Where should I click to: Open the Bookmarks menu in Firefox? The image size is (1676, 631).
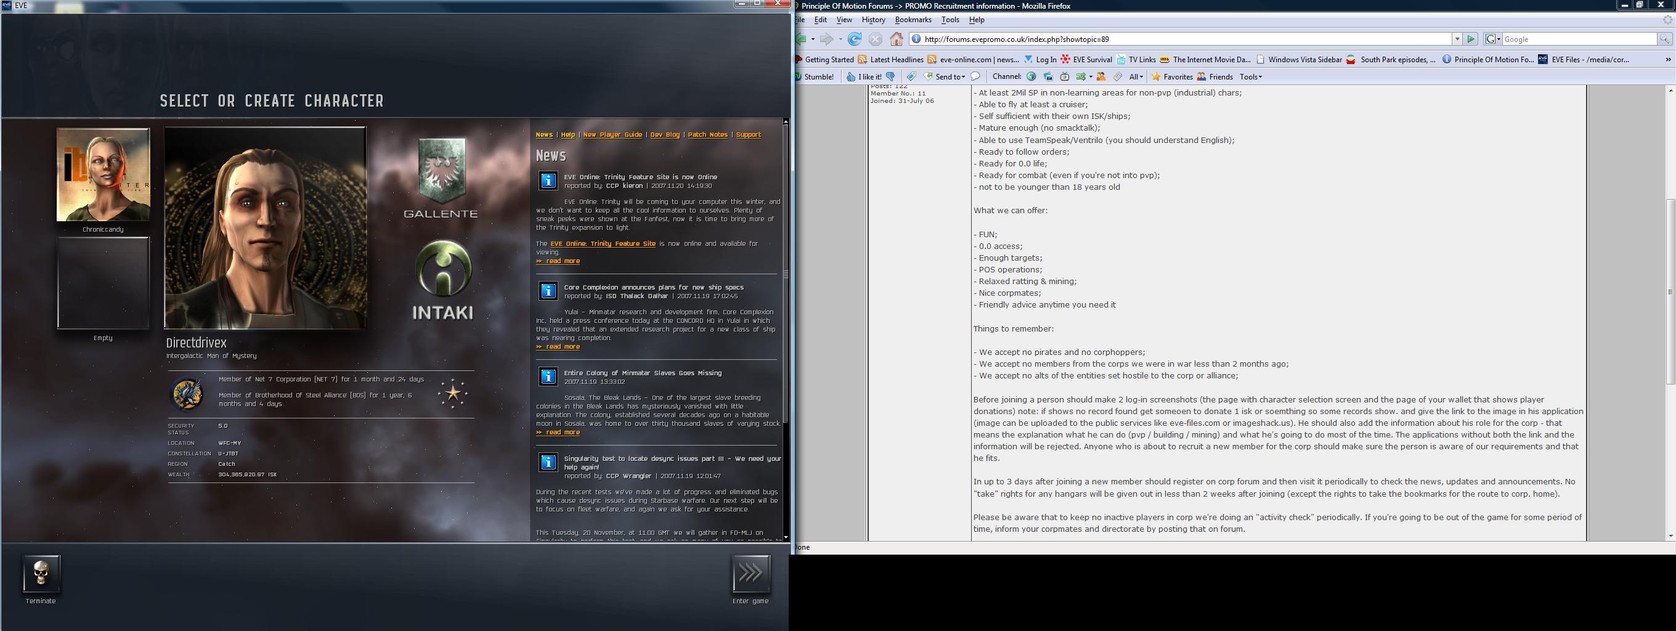click(x=913, y=20)
